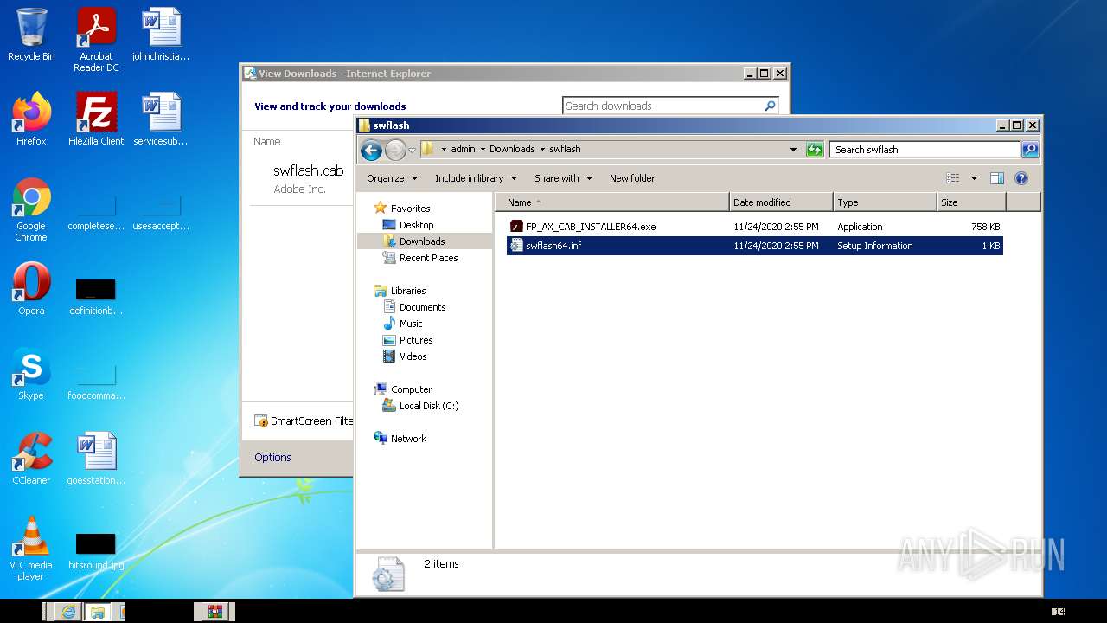Open the Organize dropdown menu

392,178
